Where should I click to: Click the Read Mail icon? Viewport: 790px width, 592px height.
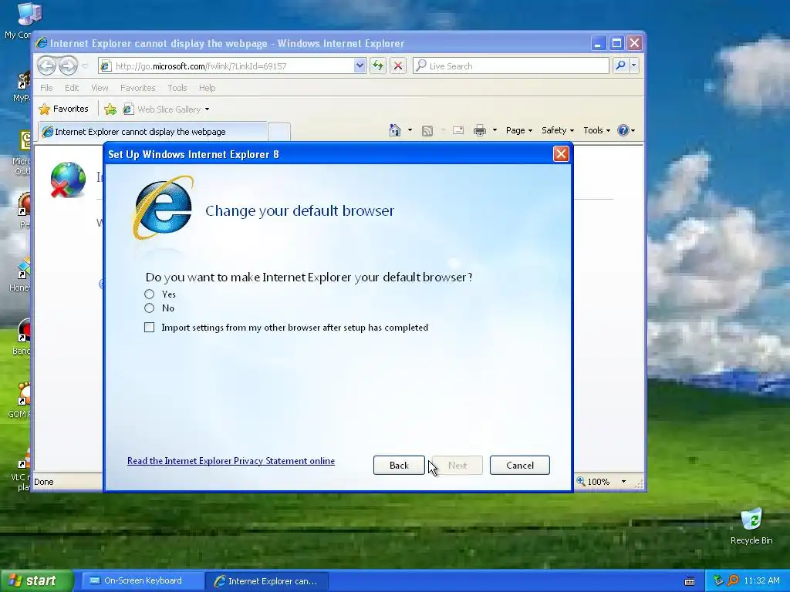pos(458,131)
